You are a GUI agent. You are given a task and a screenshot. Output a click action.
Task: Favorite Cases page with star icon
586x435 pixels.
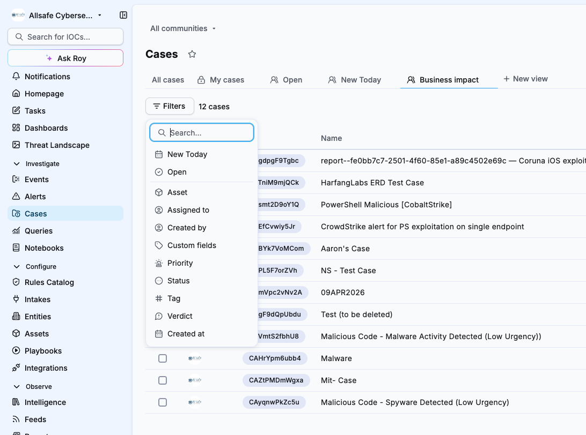point(192,55)
